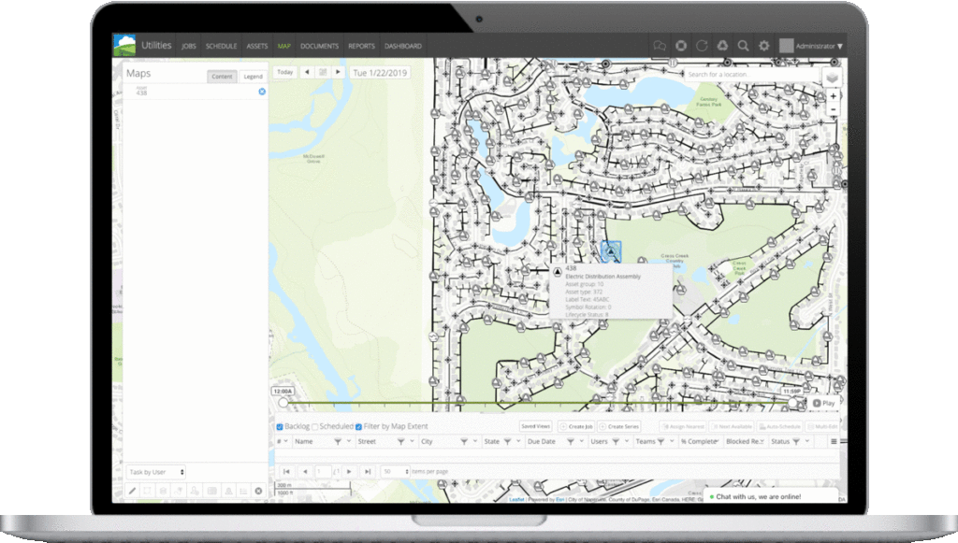The image size is (958, 543).
Task: Click the Assign Nearest button
Action: [683, 426]
